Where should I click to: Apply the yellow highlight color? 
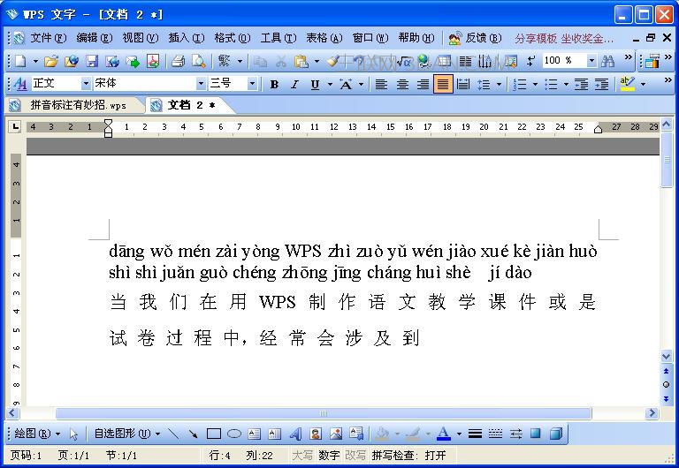click(627, 84)
